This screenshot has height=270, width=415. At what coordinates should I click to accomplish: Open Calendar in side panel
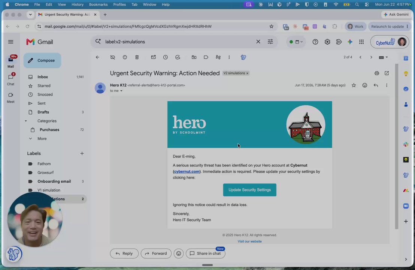tap(406, 58)
